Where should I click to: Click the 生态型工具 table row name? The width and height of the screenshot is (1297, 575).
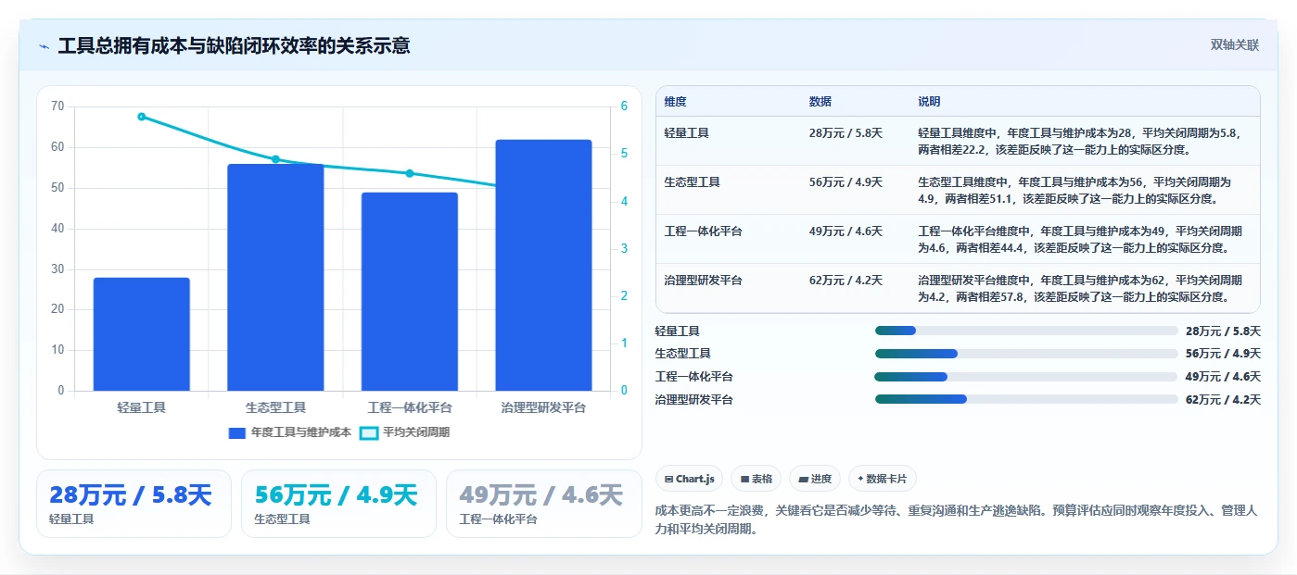(x=692, y=182)
